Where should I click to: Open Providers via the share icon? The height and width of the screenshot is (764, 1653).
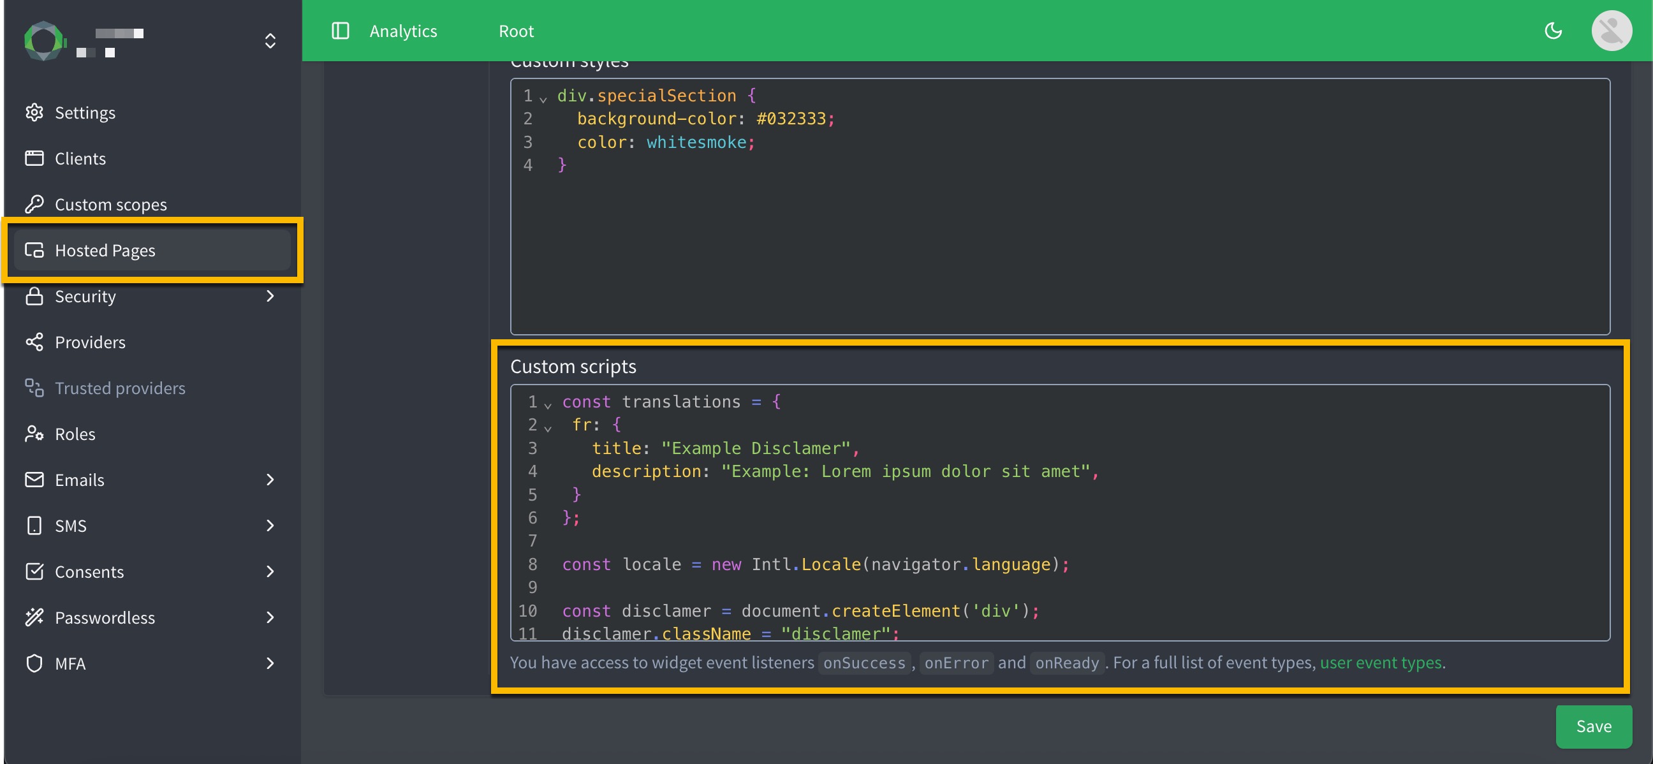point(34,342)
